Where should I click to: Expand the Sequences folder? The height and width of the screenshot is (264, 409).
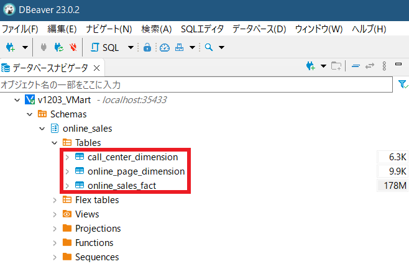[x=55, y=257]
